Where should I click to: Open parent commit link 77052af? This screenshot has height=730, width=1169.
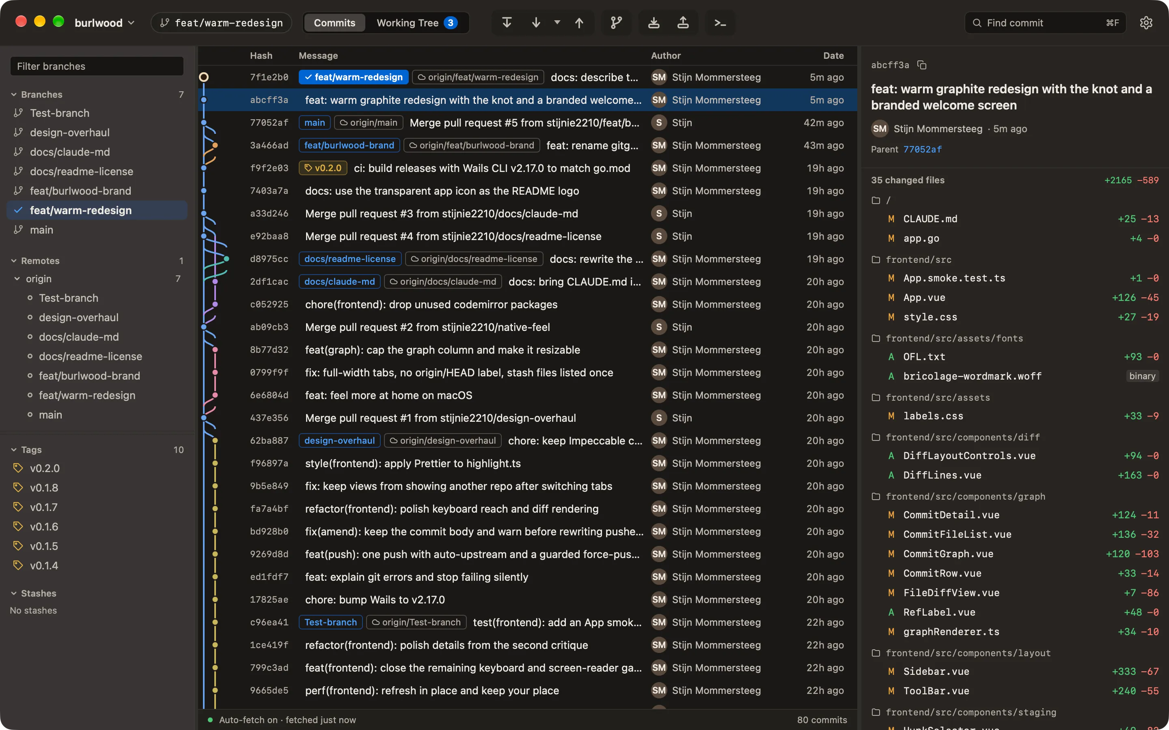[923, 149]
